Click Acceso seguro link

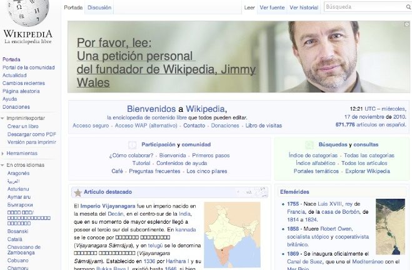[91, 126]
